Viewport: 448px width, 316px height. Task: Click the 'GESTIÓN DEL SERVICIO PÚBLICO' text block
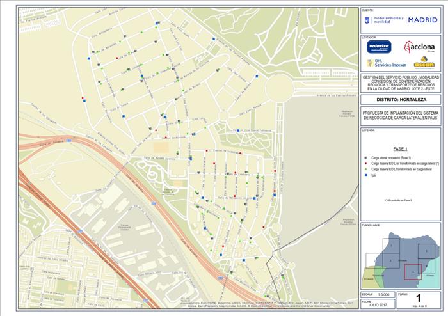pyautogui.click(x=401, y=83)
